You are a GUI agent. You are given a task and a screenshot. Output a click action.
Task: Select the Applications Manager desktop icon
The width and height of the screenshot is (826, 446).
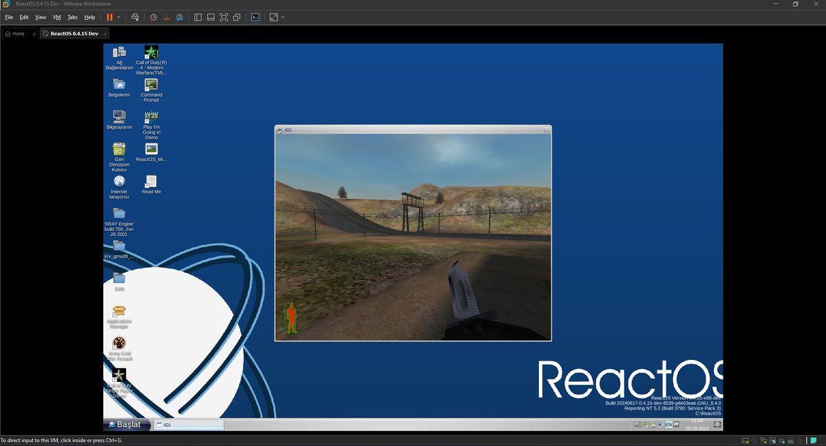pos(119,317)
